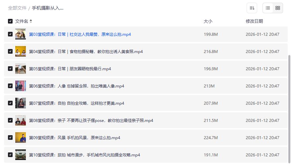
Task: Click thumbnail of 第06堂视频课 file
Action: pos(21,86)
